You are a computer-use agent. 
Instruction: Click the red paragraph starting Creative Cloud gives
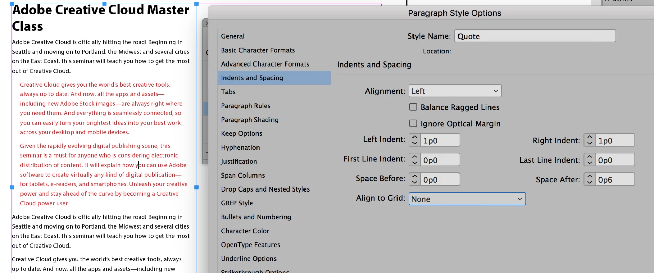coord(101,108)
